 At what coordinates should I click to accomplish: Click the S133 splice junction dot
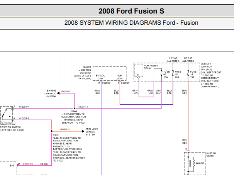[x=52, y=131]
